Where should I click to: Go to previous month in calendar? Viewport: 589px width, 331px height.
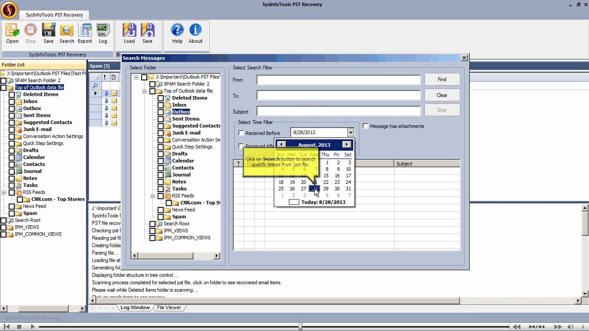click(281, 145)
